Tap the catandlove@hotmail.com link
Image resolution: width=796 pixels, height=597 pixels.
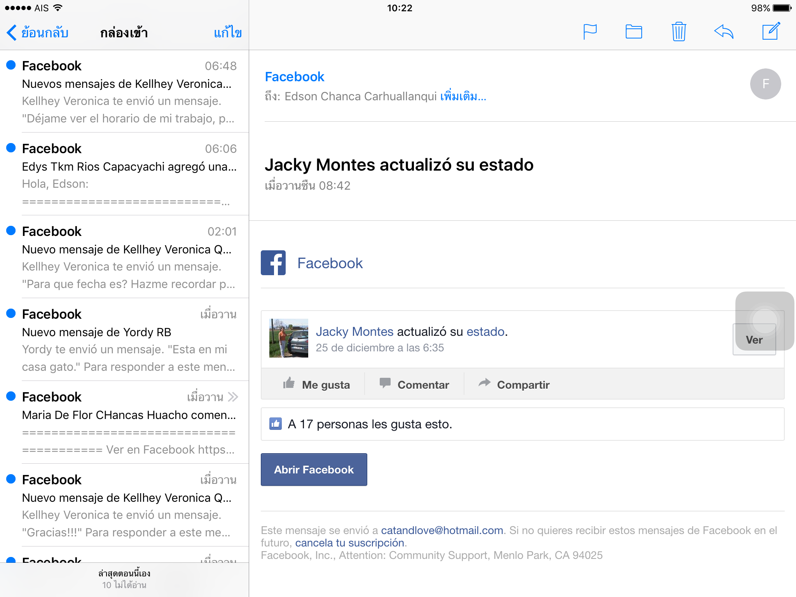coord(442,530)
